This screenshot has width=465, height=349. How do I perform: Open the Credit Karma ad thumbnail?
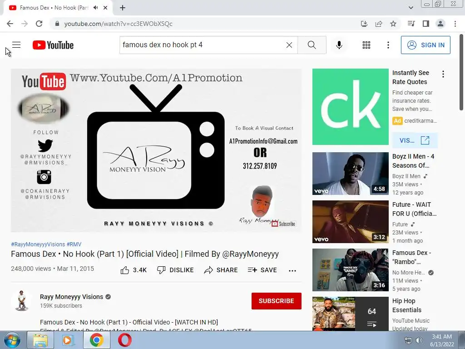pos(350,107)
